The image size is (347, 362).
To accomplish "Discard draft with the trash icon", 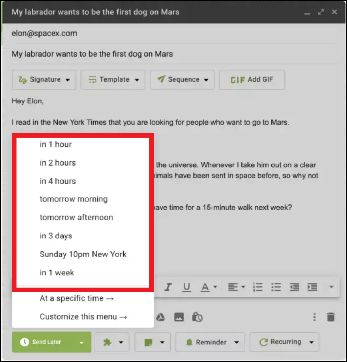I will 330,317.
